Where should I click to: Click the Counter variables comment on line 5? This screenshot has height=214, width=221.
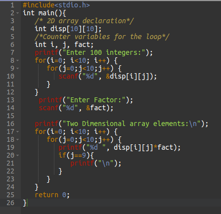tap(102, 37)
